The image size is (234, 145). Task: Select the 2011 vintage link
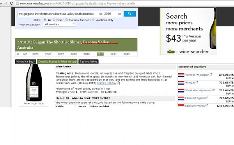[x=113, y=54]
